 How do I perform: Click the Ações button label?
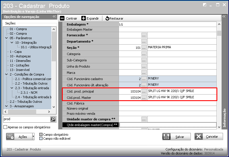pos(23,137)
